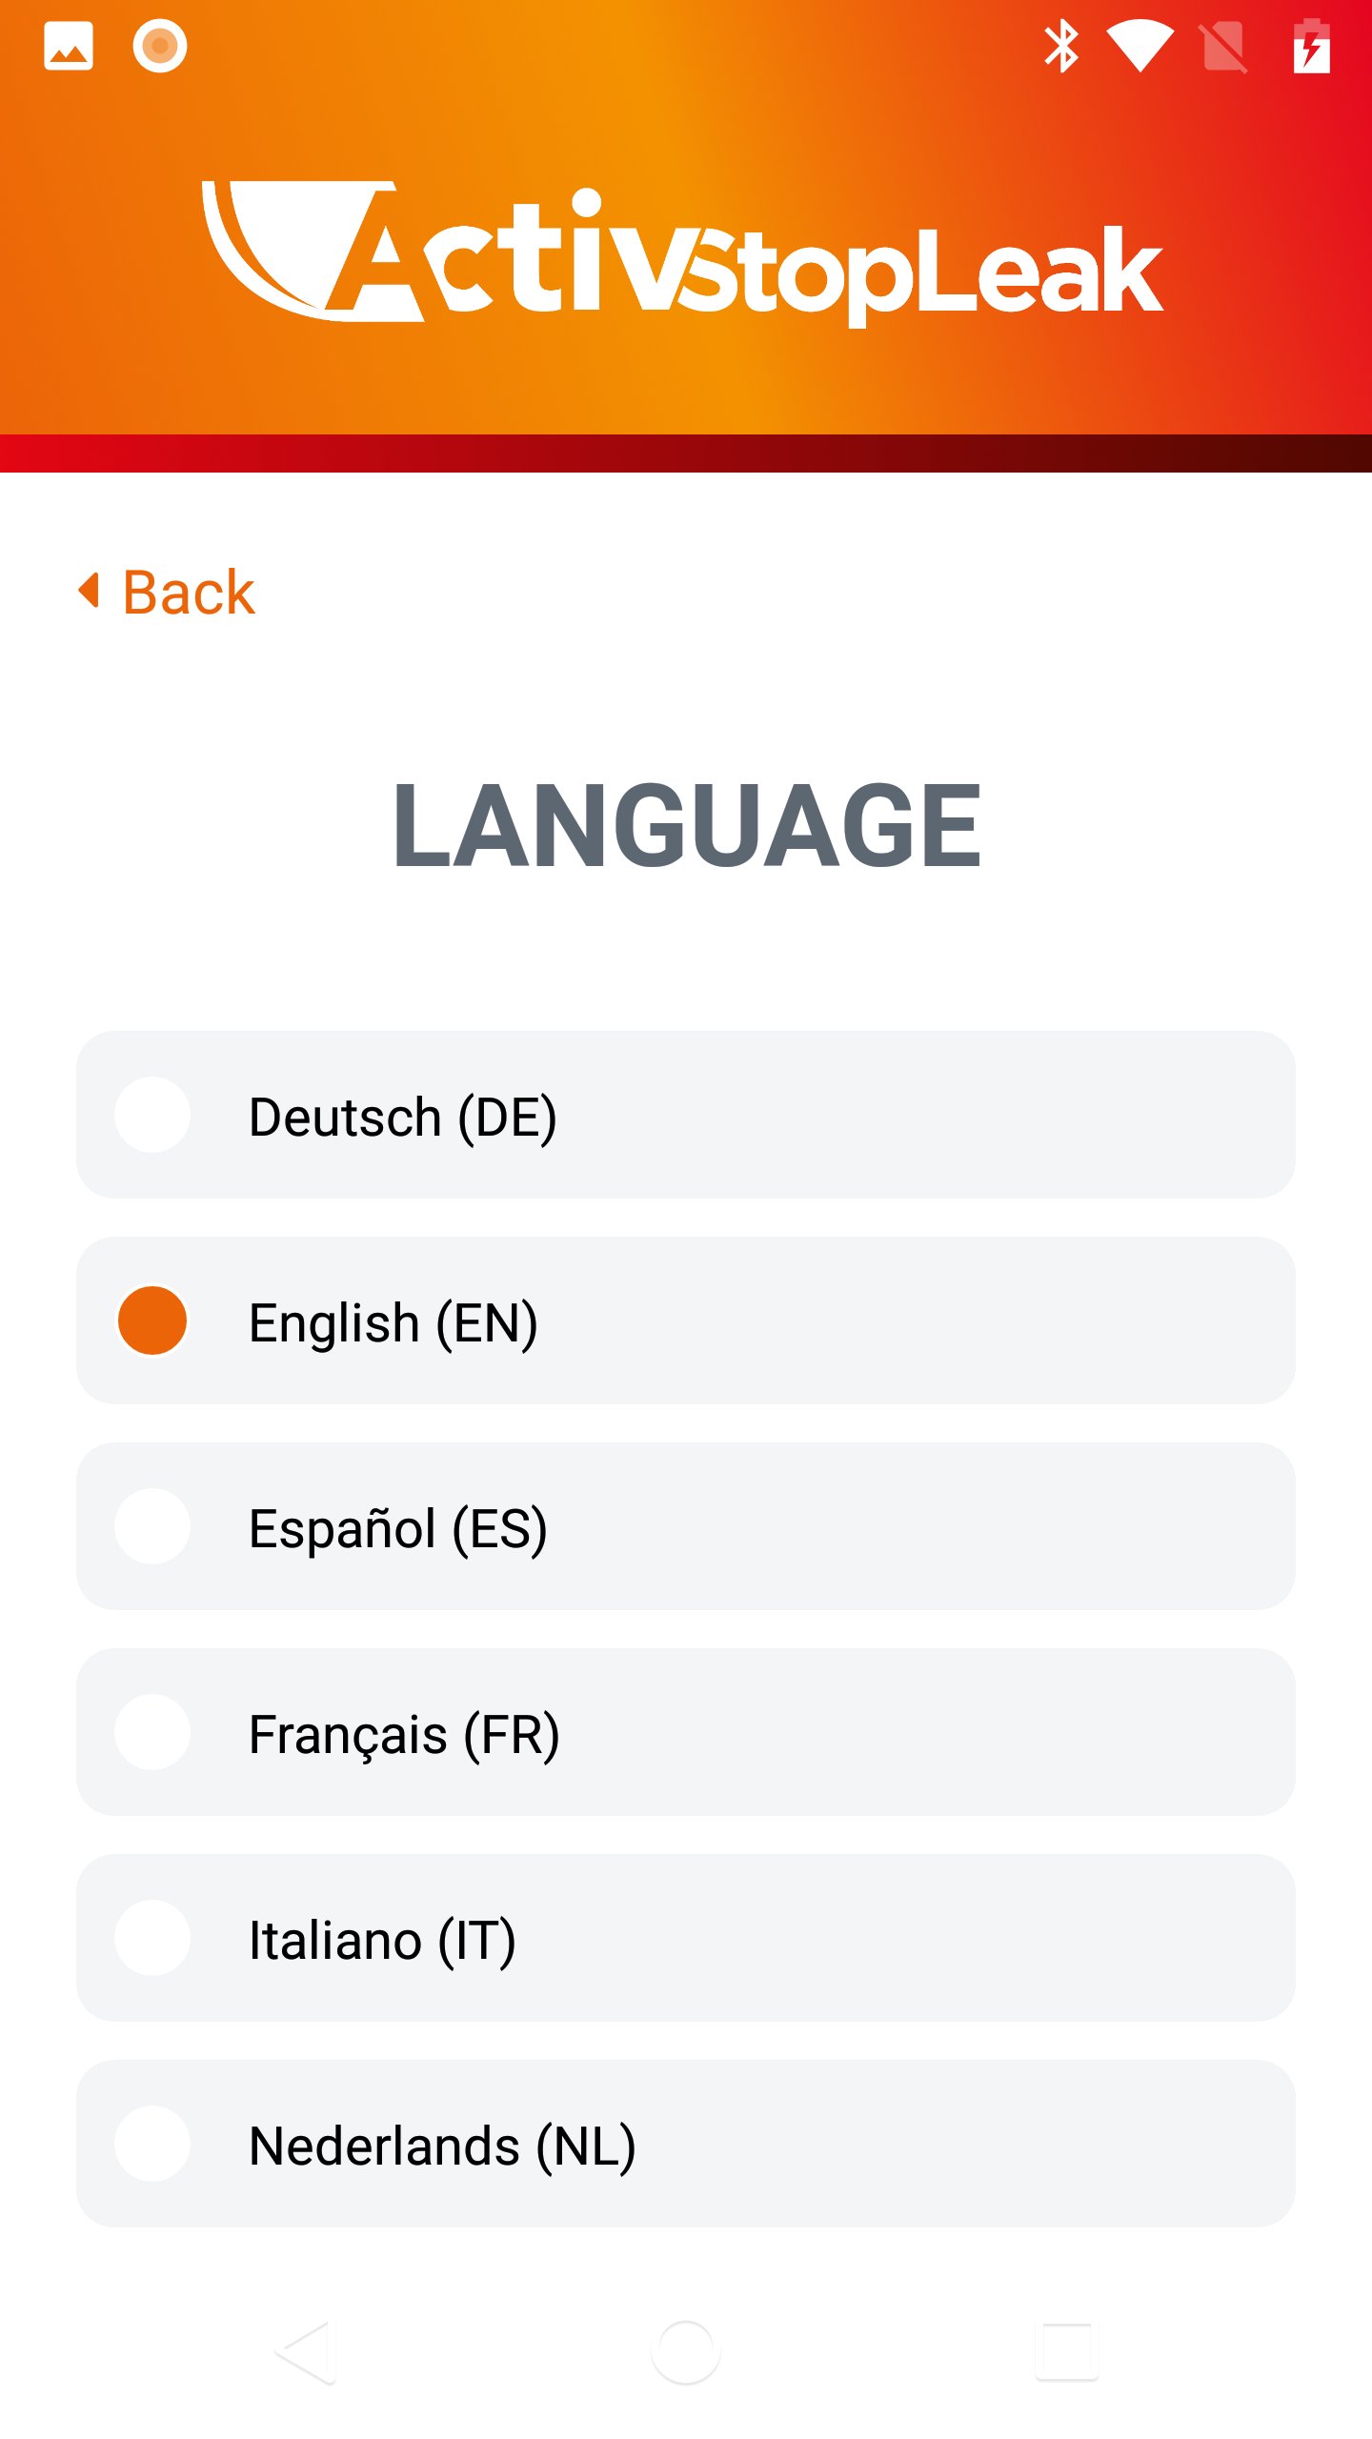
Task: Tap the Back arrow chevron icon
Action: point(90,590)
